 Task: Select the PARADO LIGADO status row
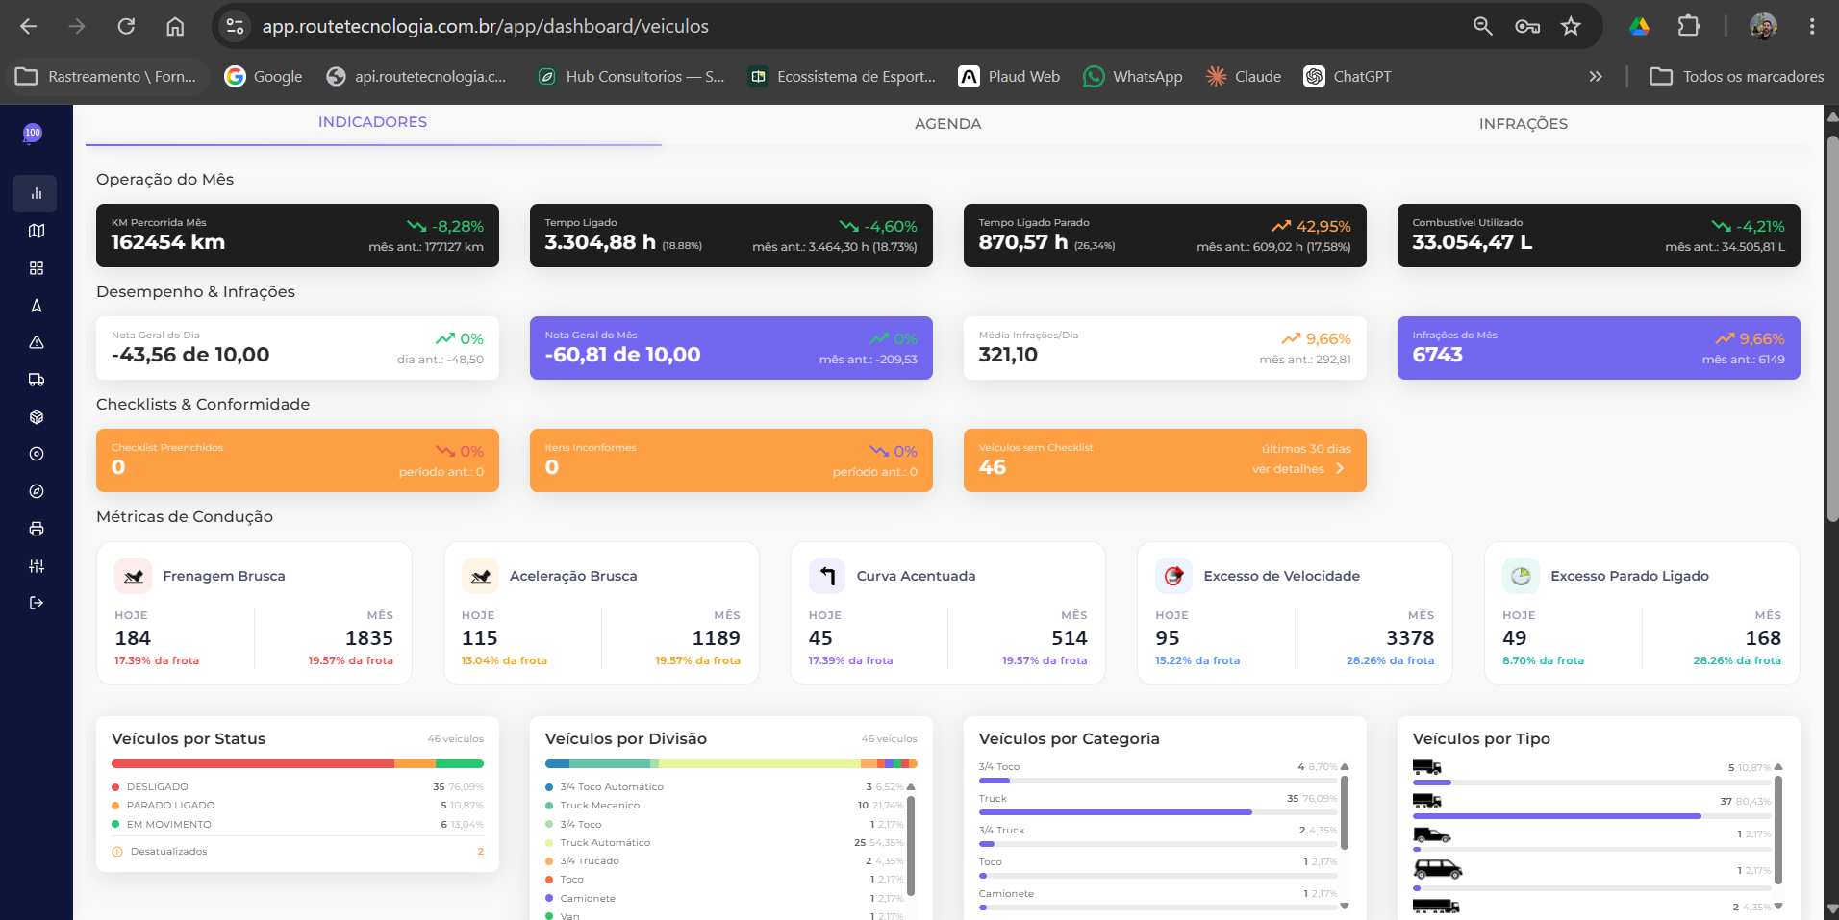pos(297,806)
